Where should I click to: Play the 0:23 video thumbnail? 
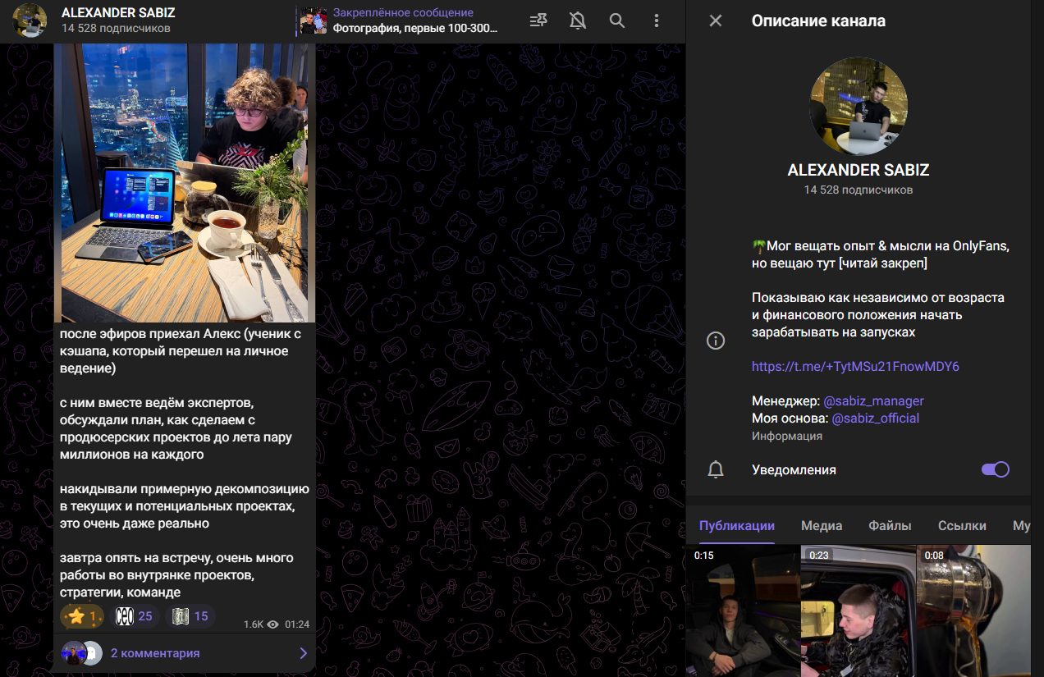coord(858,611)
